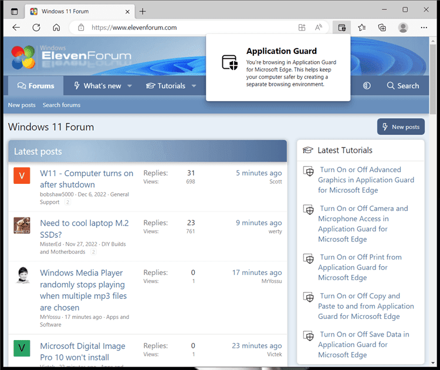Go to Home via house icon

[x=56, y=28]
